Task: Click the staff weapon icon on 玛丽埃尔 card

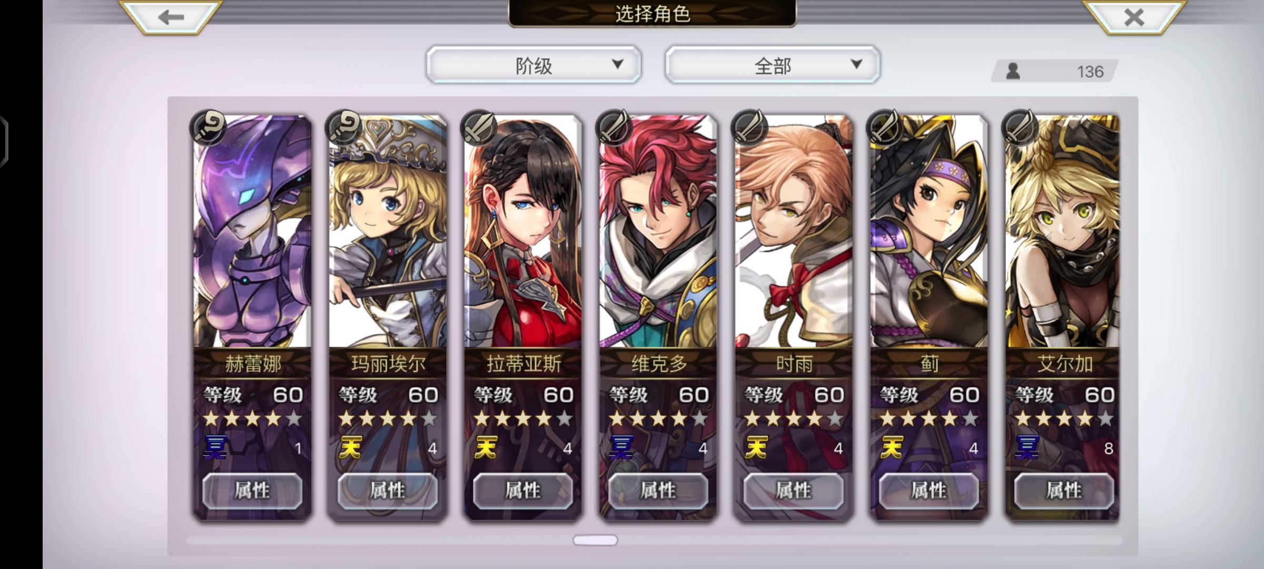Action: pos(343,127)
